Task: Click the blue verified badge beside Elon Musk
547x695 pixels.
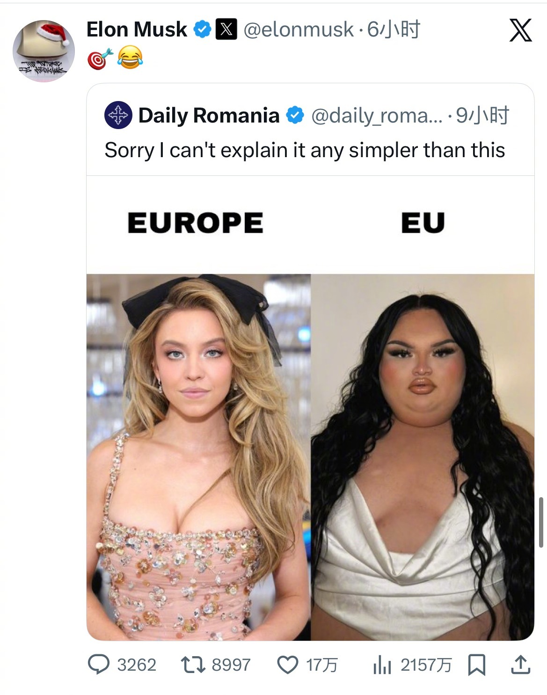Action: (202, 29)
